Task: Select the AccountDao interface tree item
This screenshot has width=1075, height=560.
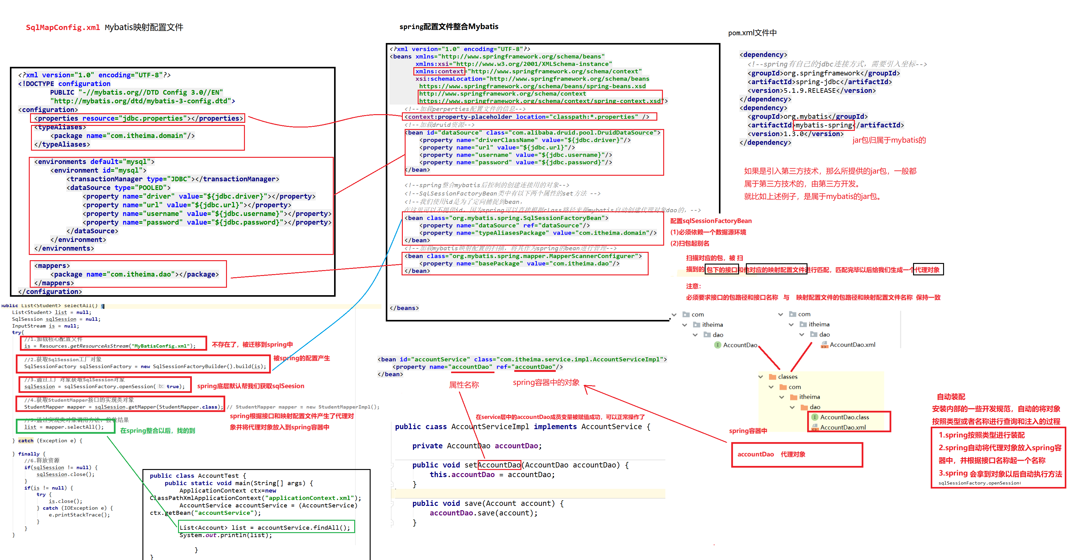Action: click(740, 345)
